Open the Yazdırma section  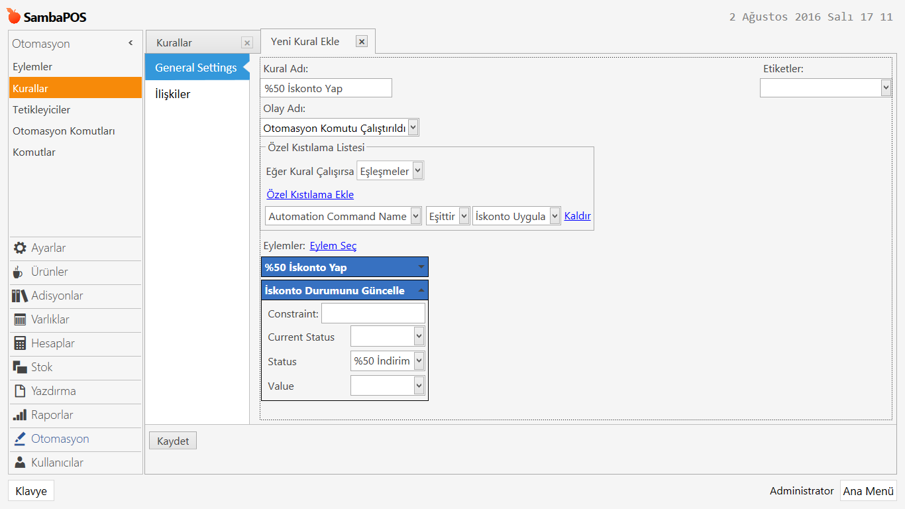(76, 391)
